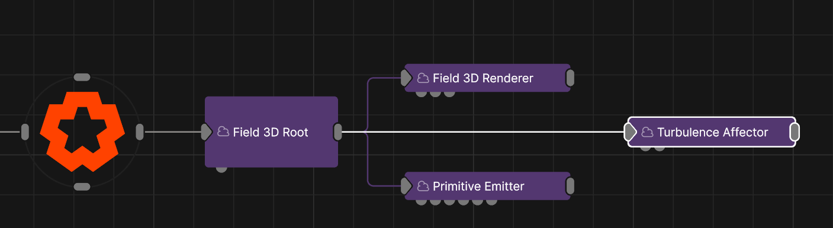The width and height of the screenshot is (833, 228).
Task: Click the logo node's top port
Action: pos(82,77)
